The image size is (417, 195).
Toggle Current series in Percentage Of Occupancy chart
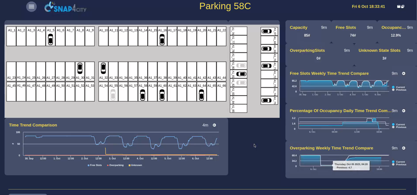point(400,124)
